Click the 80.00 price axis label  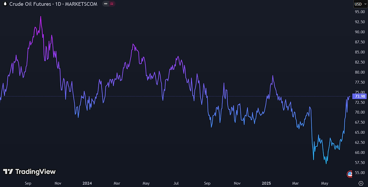[360, 72]
